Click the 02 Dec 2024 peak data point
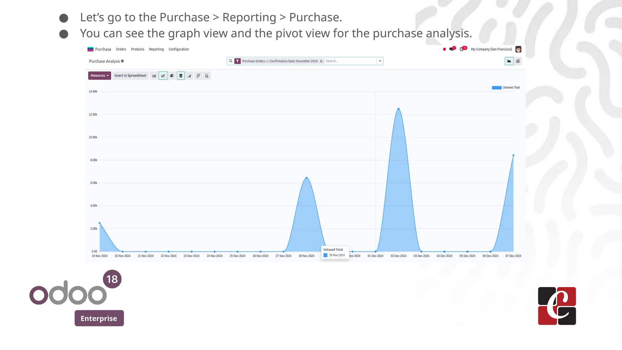Image resolution: width=622 pixels, height=350 pixels. click(x=398, y=109)
